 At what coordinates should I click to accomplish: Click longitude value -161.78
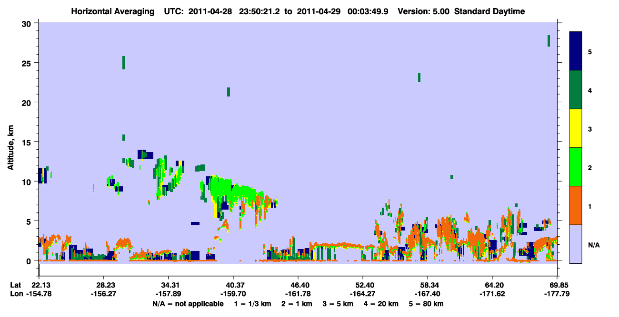pyautogui.click(x=298, y=294)
